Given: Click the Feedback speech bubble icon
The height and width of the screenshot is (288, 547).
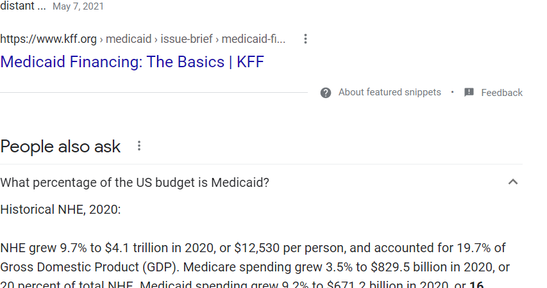Looking at the screenshot, I should pos(469,92).
